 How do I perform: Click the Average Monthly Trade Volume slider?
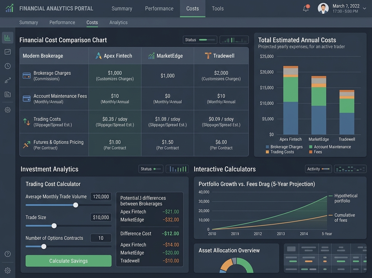pos(69,205)
